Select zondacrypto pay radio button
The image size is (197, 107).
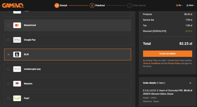8,69
